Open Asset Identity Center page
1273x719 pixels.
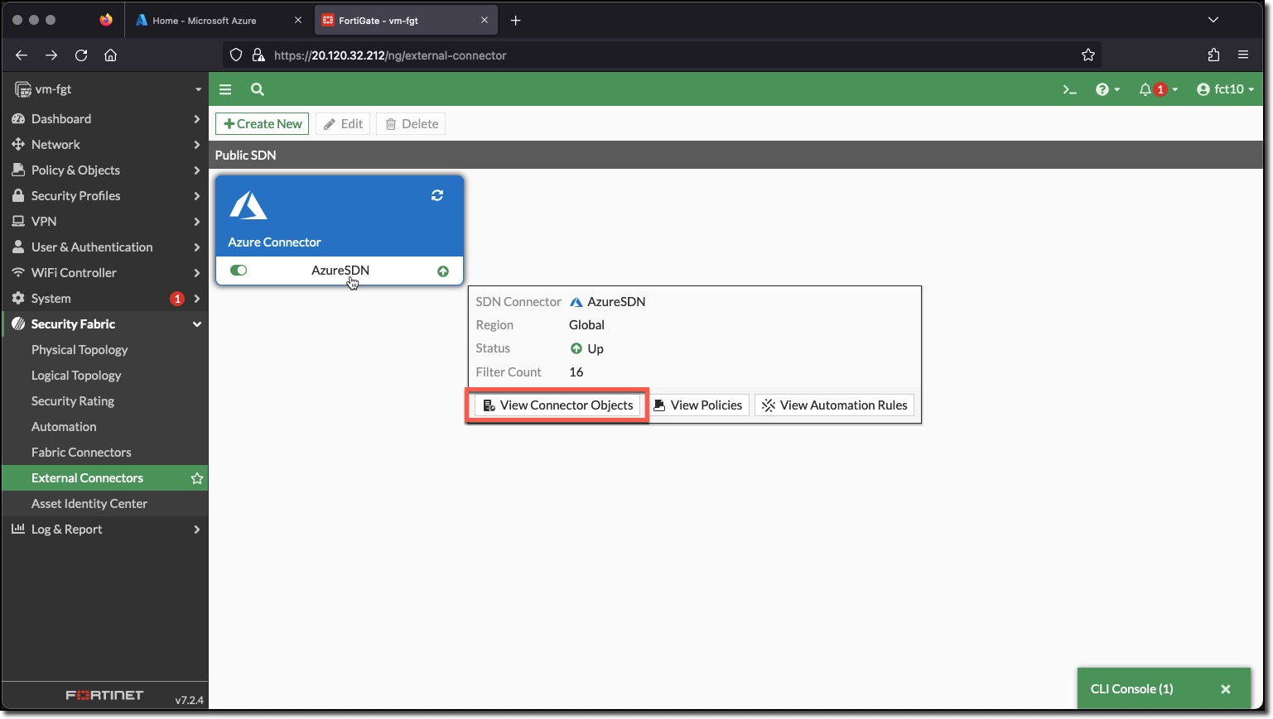coord(89,504)
